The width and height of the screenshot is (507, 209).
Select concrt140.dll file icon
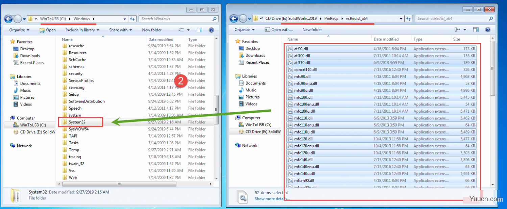290,70
